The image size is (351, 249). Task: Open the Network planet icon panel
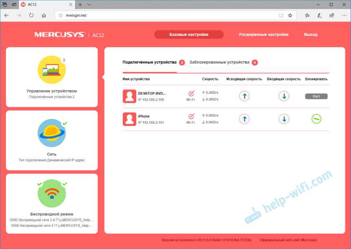pos(51,133)
